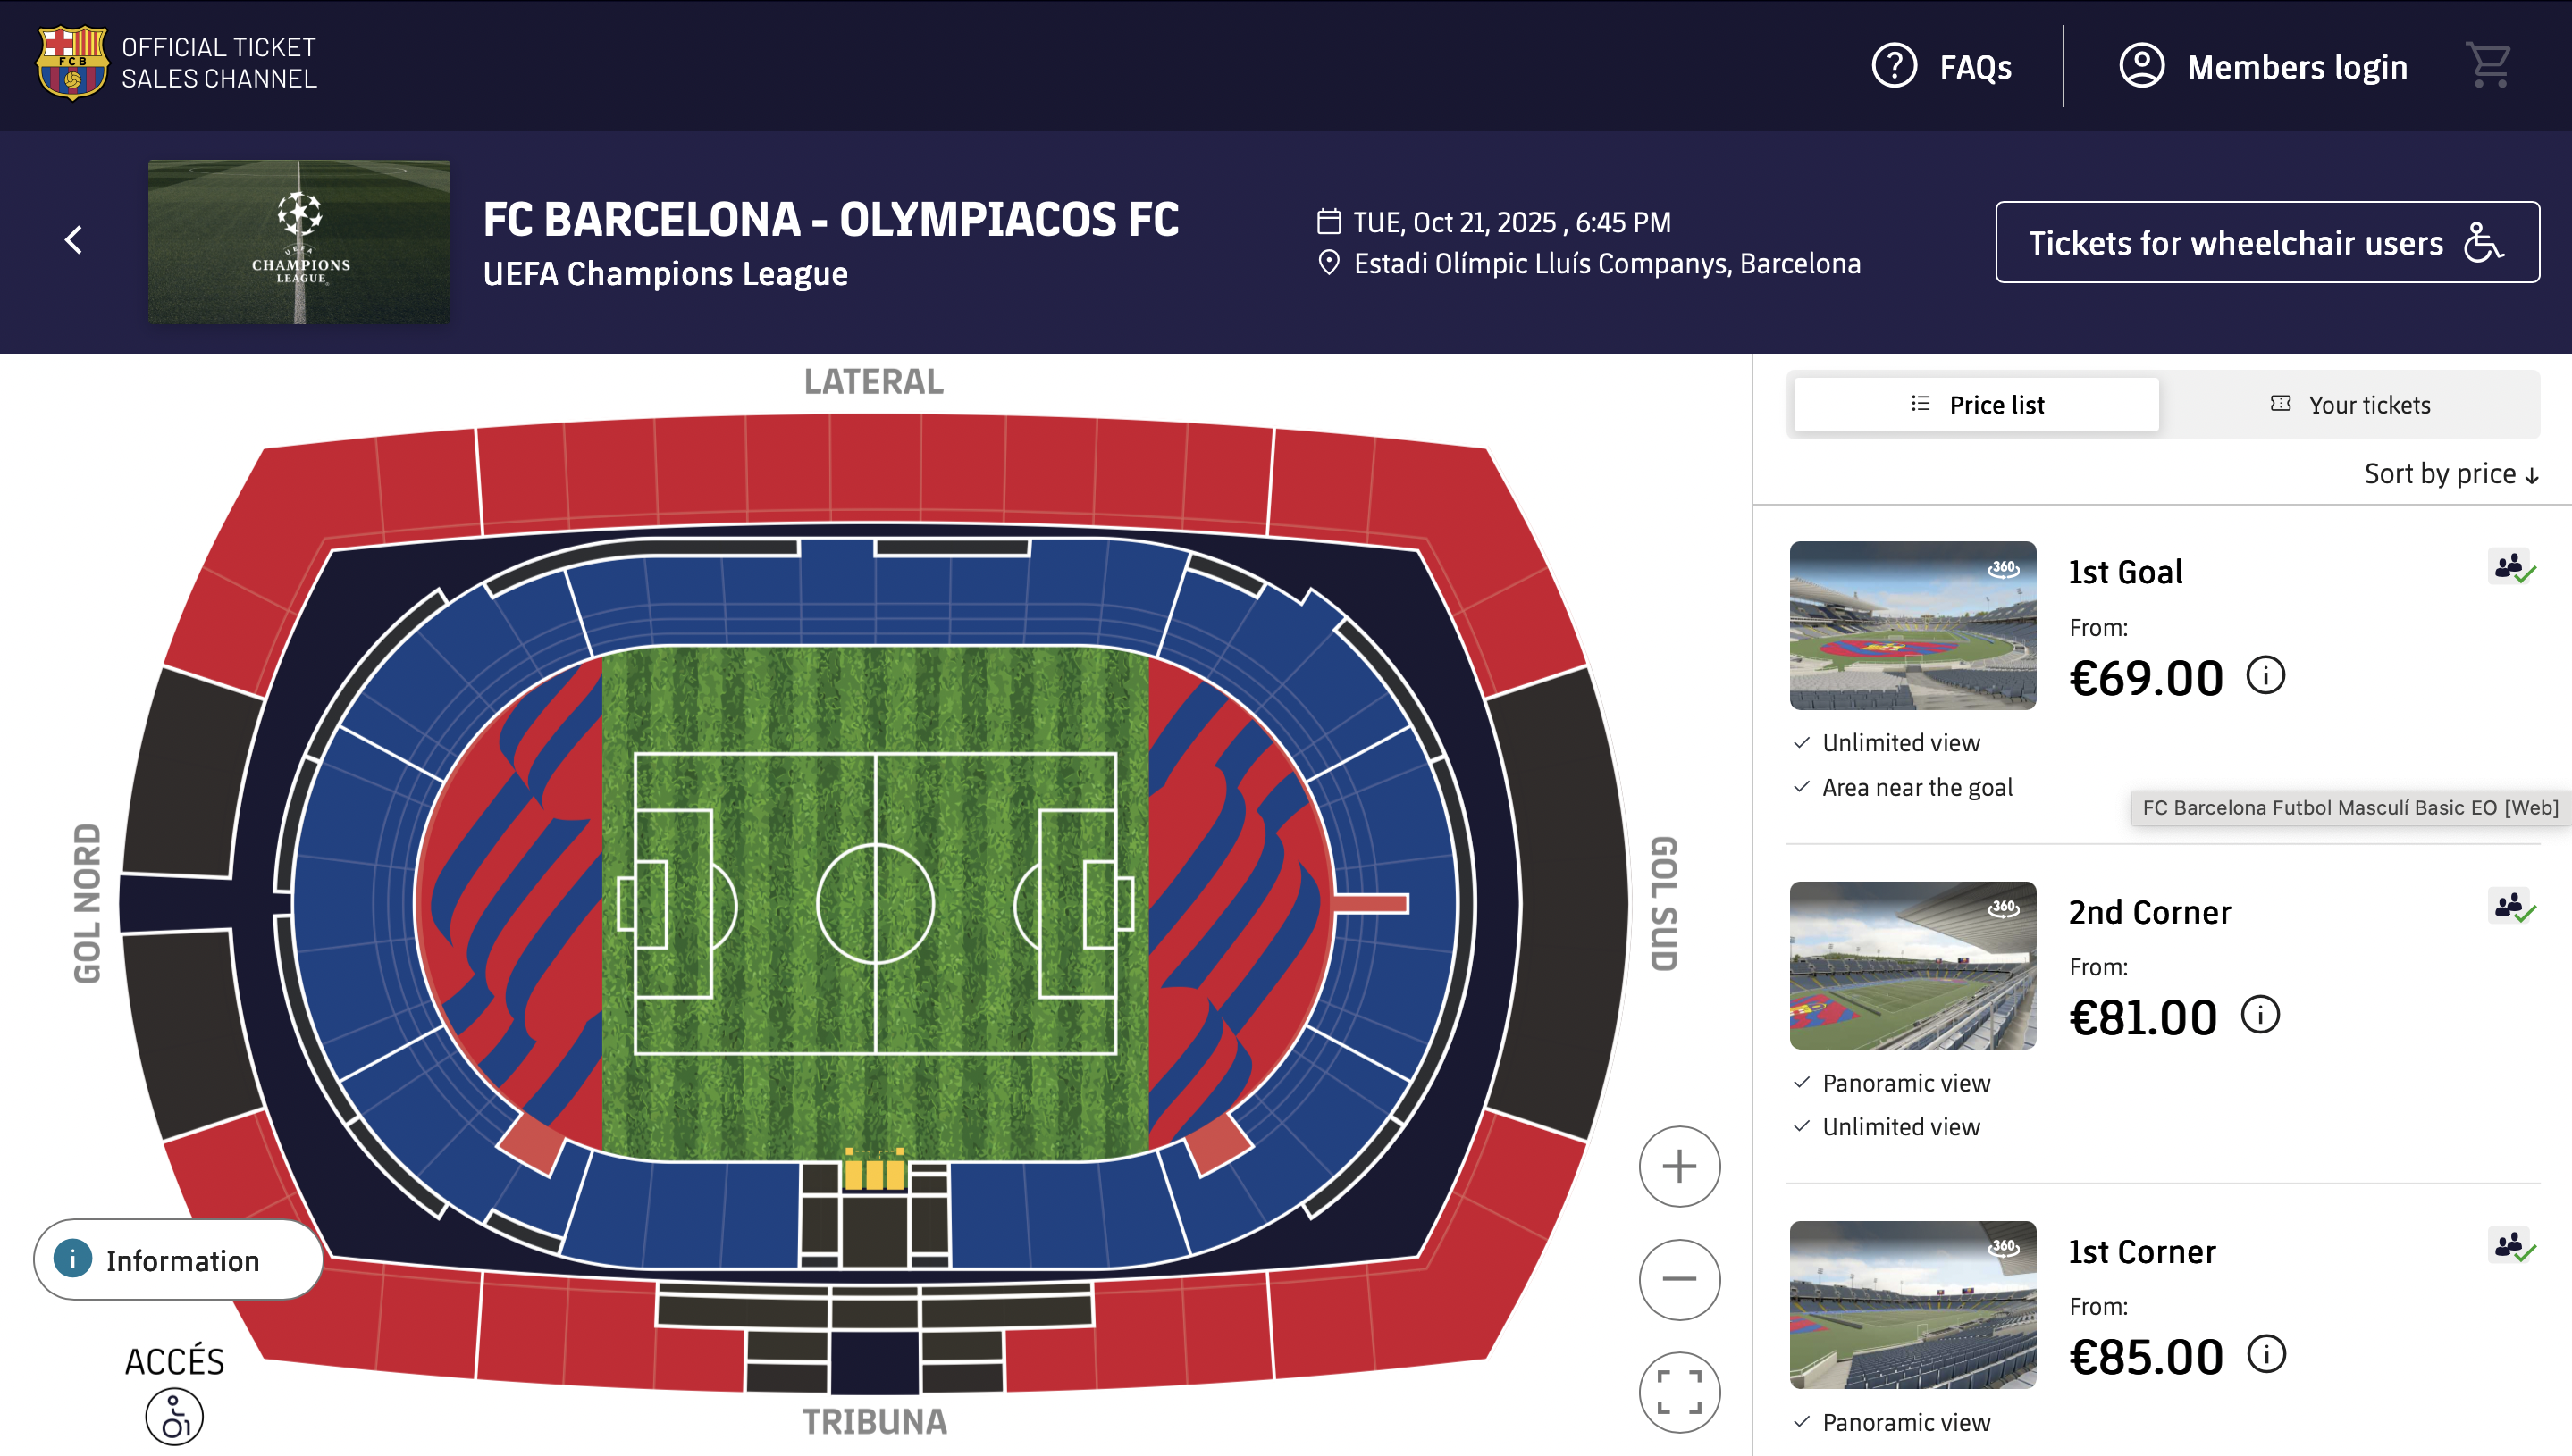Toggle adjacent seats icon for 1st Corner
Viewport: 2572px width, 1456px height.
point(2512,1246)
